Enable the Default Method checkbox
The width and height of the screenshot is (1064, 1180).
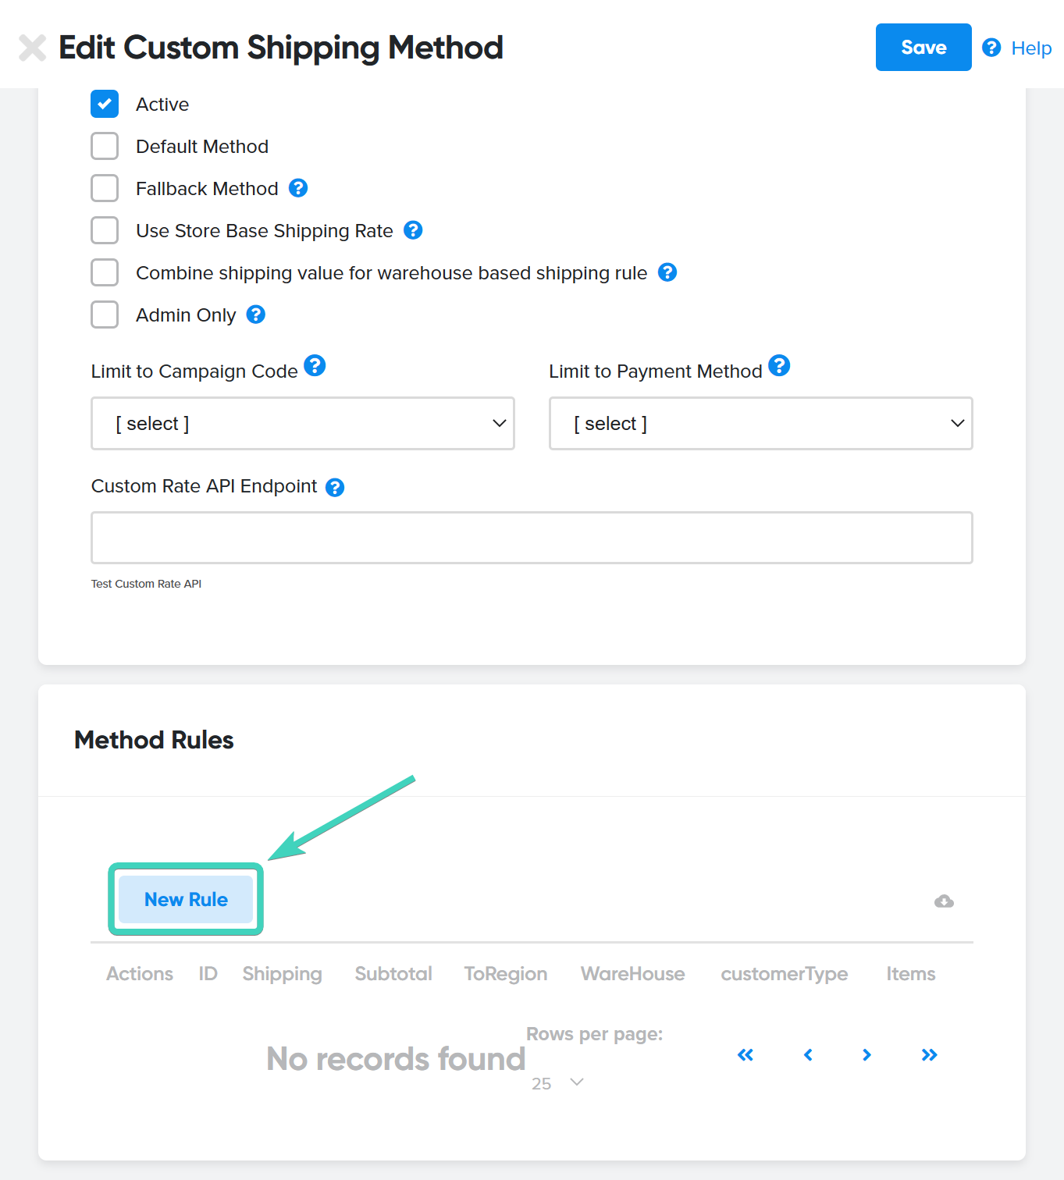(104, 145)
